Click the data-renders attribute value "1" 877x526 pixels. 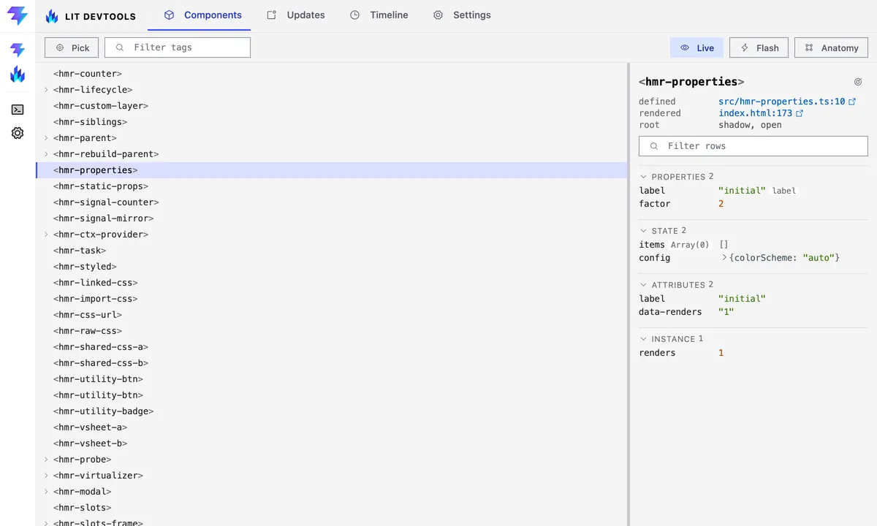[726, 312]
